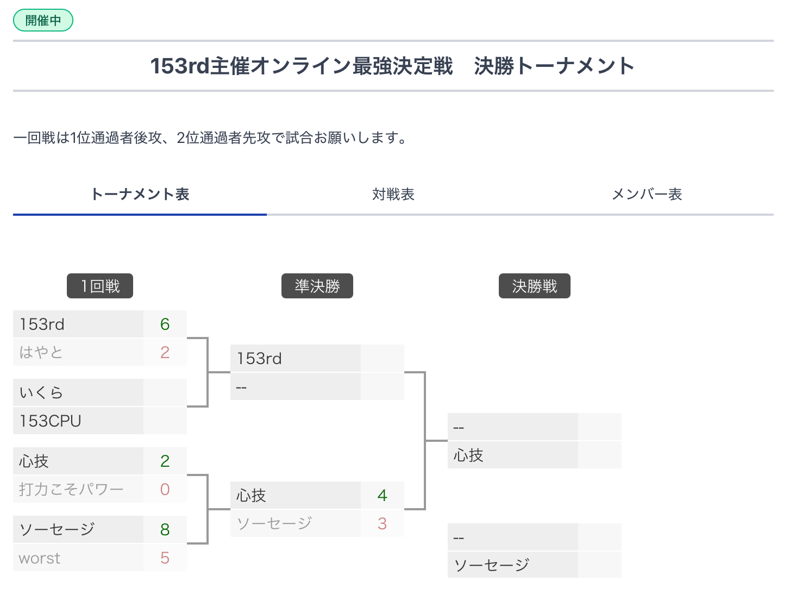Click the いくら player entry
The width and height of the screenshot is (802, 594).
point(78,392)
